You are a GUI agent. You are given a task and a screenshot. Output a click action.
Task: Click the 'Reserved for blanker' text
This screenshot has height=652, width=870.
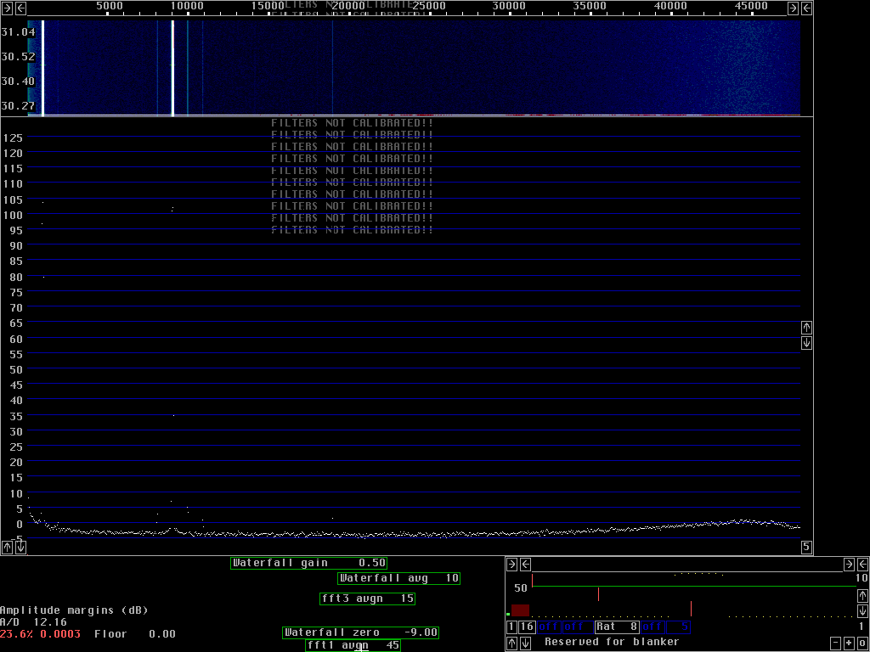612,642
